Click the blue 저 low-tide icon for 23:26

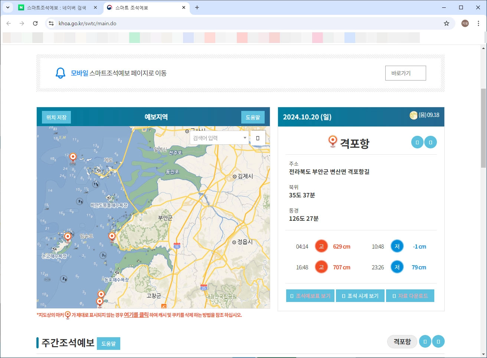coord(397,267)
